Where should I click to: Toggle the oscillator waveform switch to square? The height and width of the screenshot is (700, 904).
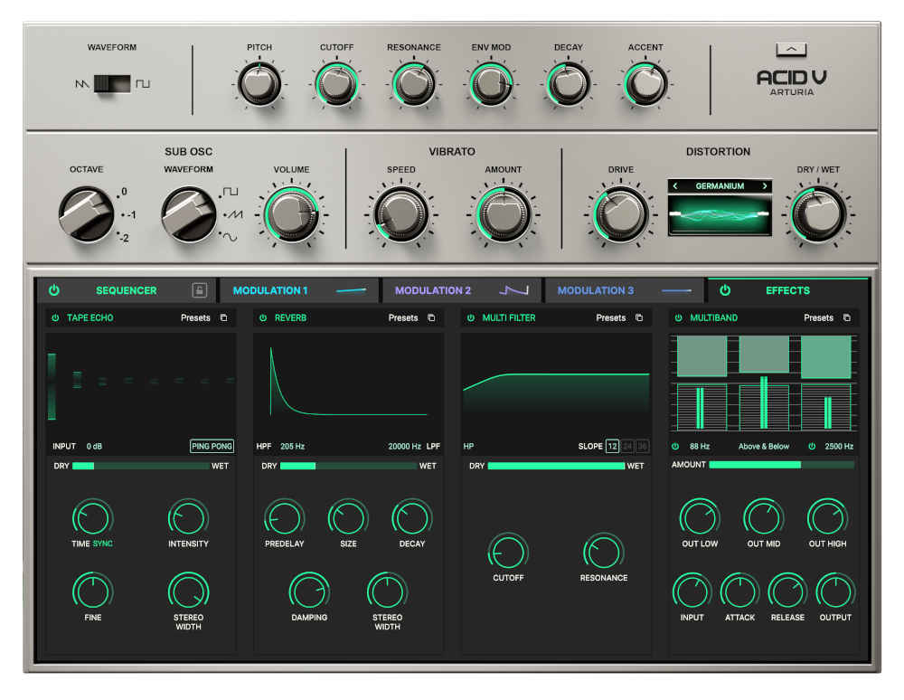(122, 81)
